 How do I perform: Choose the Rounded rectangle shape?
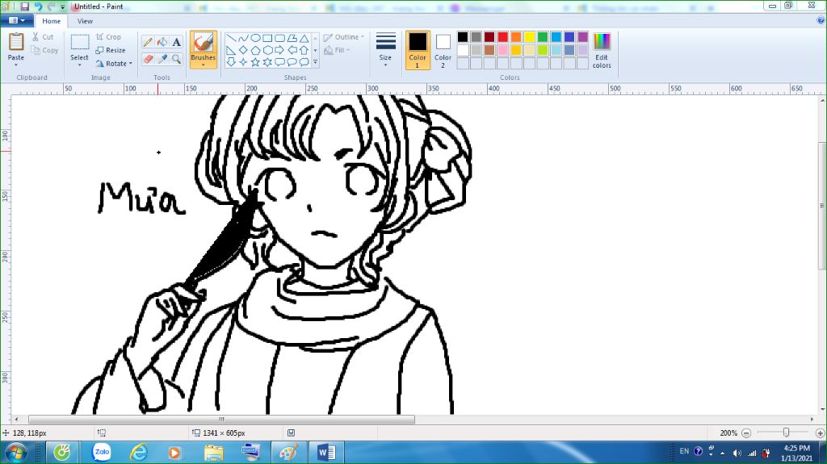pyautogui.click(x=279, y=38)
